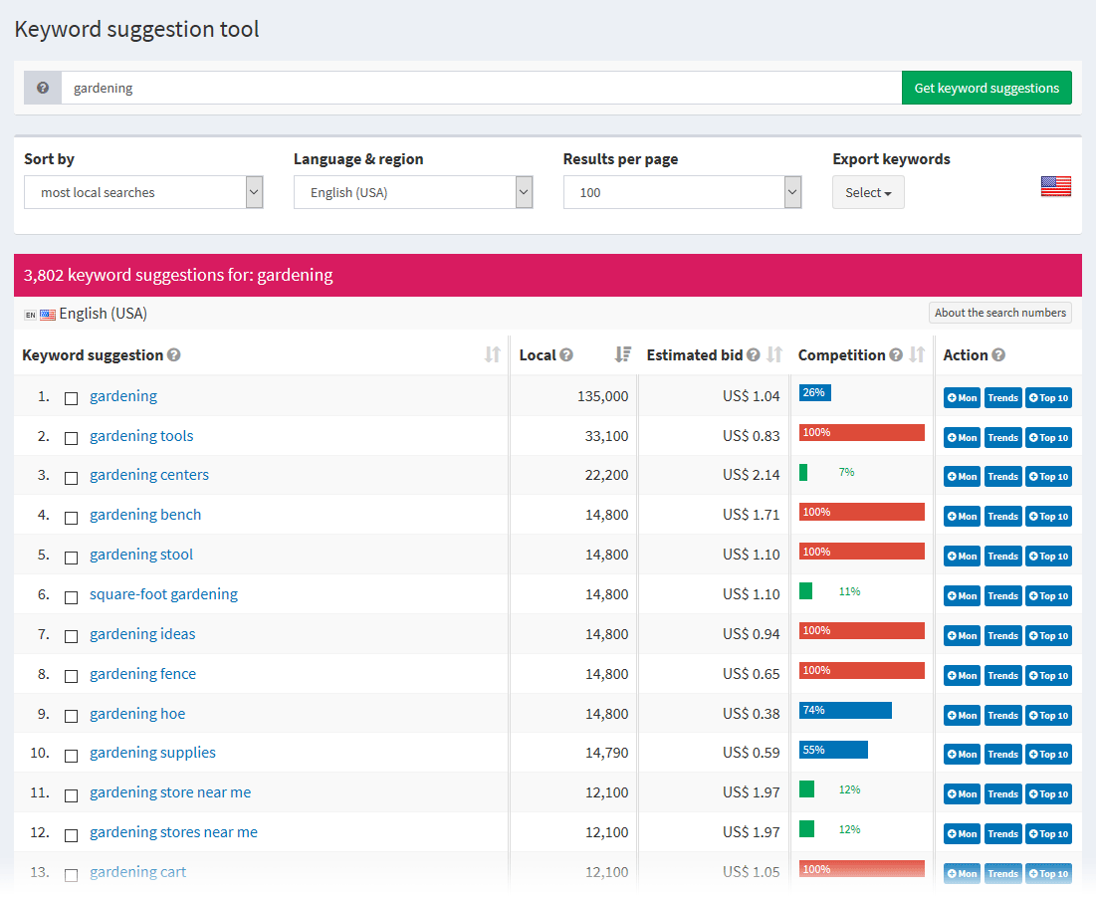Open the Export keywords Select dropdown
The width and height of the screenshot is (1096, 897).
867,191
